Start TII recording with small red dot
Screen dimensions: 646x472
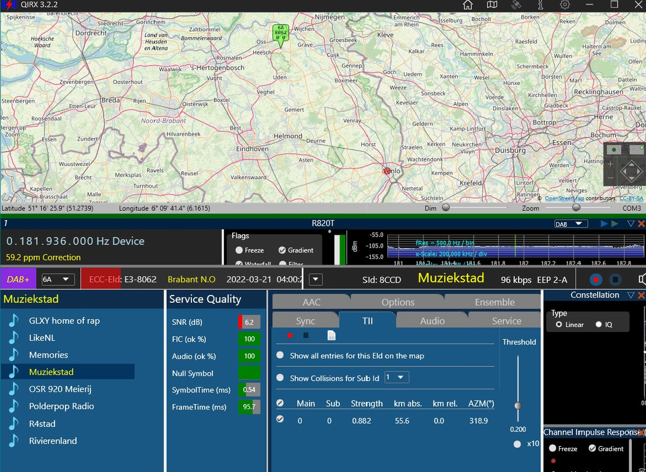[x=289, y=336]
